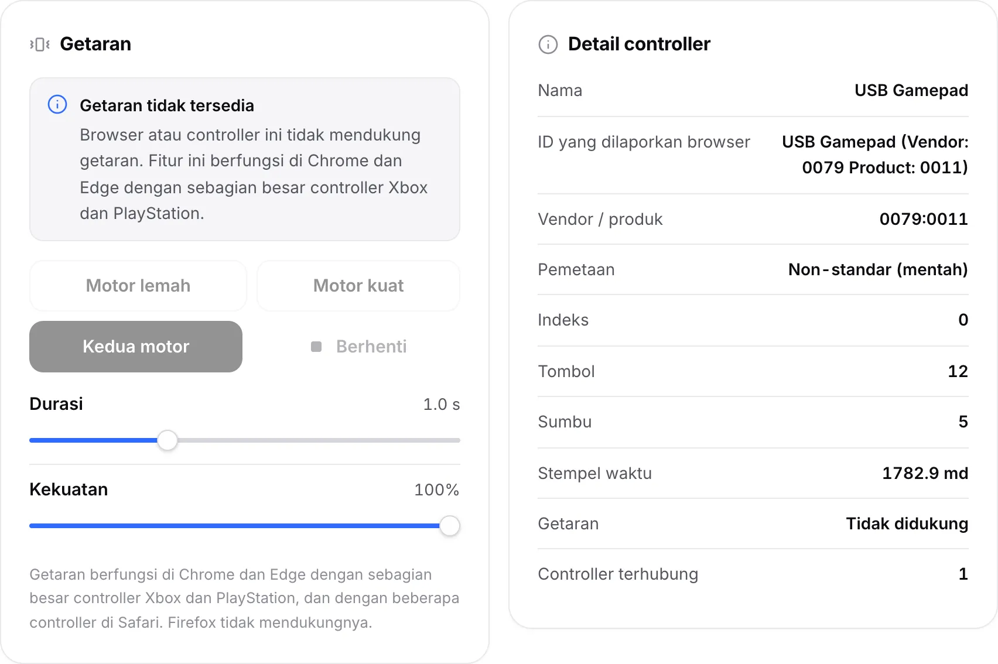Click the Stempel waktu label
The height and width of the screenshot is (664, 998).
[594, 473]
